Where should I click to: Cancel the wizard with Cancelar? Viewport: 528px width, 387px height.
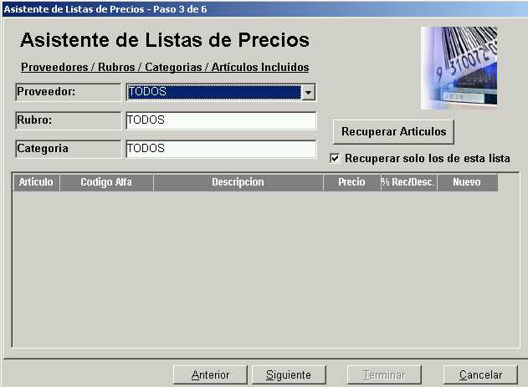(x=479, y=375)
